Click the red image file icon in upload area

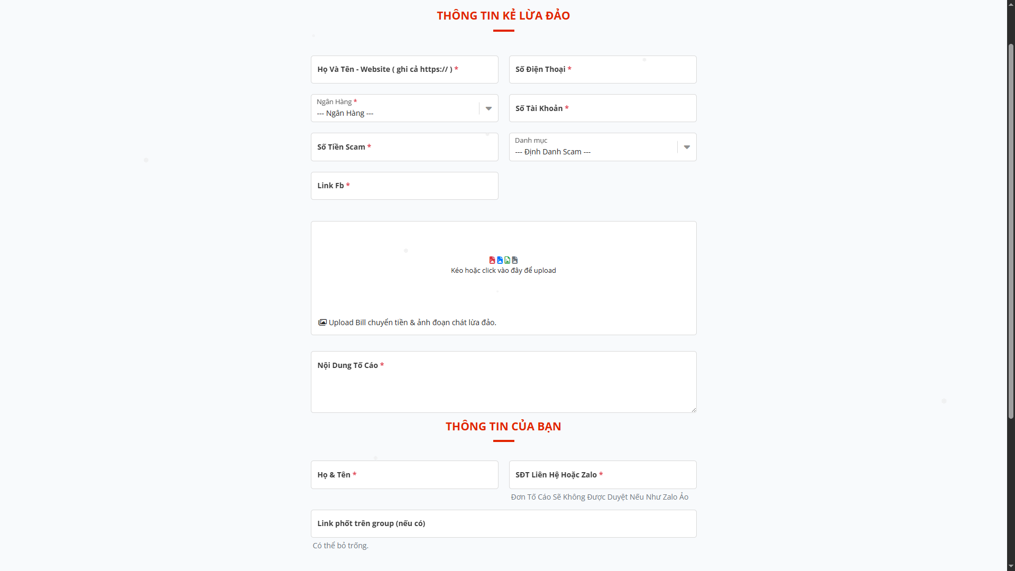(x=492, y=260)
